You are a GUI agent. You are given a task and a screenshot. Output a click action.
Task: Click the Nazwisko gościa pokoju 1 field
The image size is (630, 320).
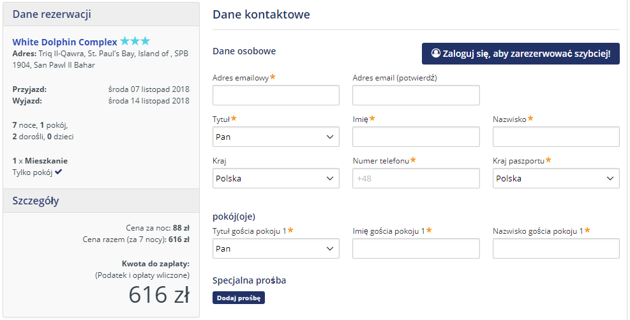(556, 248)
